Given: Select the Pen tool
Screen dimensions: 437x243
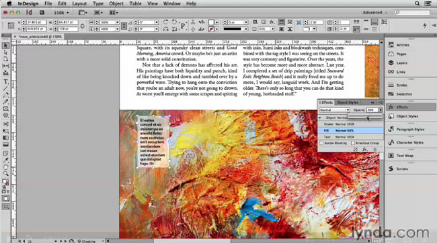Looking at the screenshot, I should (5, 95).
